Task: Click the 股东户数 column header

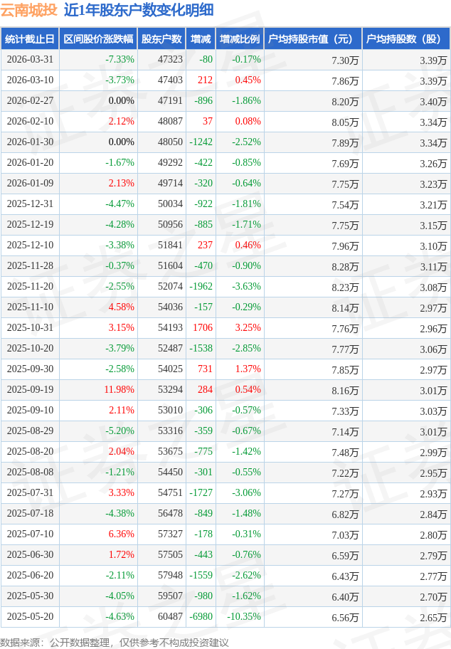Action: [161, 39]
